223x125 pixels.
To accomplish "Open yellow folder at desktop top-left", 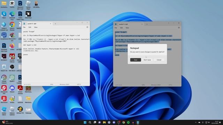I will [x=4, y=4].
